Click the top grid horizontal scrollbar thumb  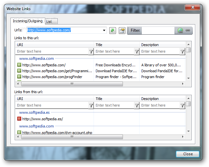point(72,84)
